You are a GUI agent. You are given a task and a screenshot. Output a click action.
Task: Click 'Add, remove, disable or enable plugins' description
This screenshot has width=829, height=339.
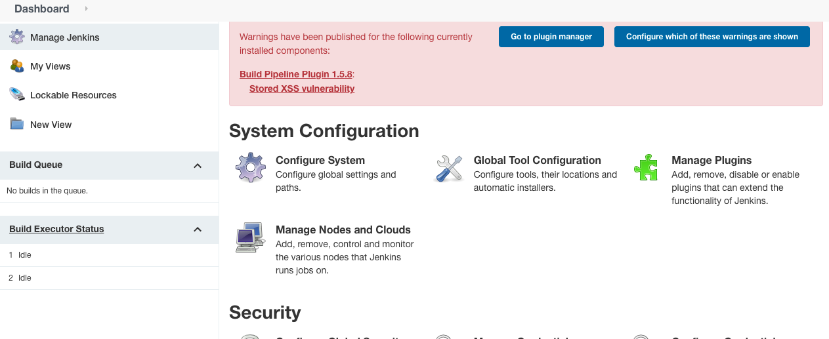(736, 188)
